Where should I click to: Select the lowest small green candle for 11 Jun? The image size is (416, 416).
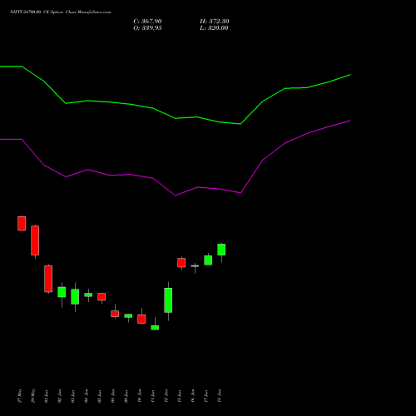tap(155, 328)
